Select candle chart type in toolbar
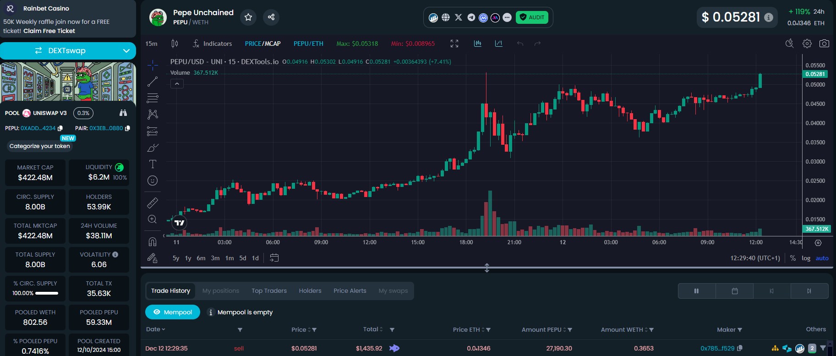This screenshot has height=356, width=836. [175, 44]
